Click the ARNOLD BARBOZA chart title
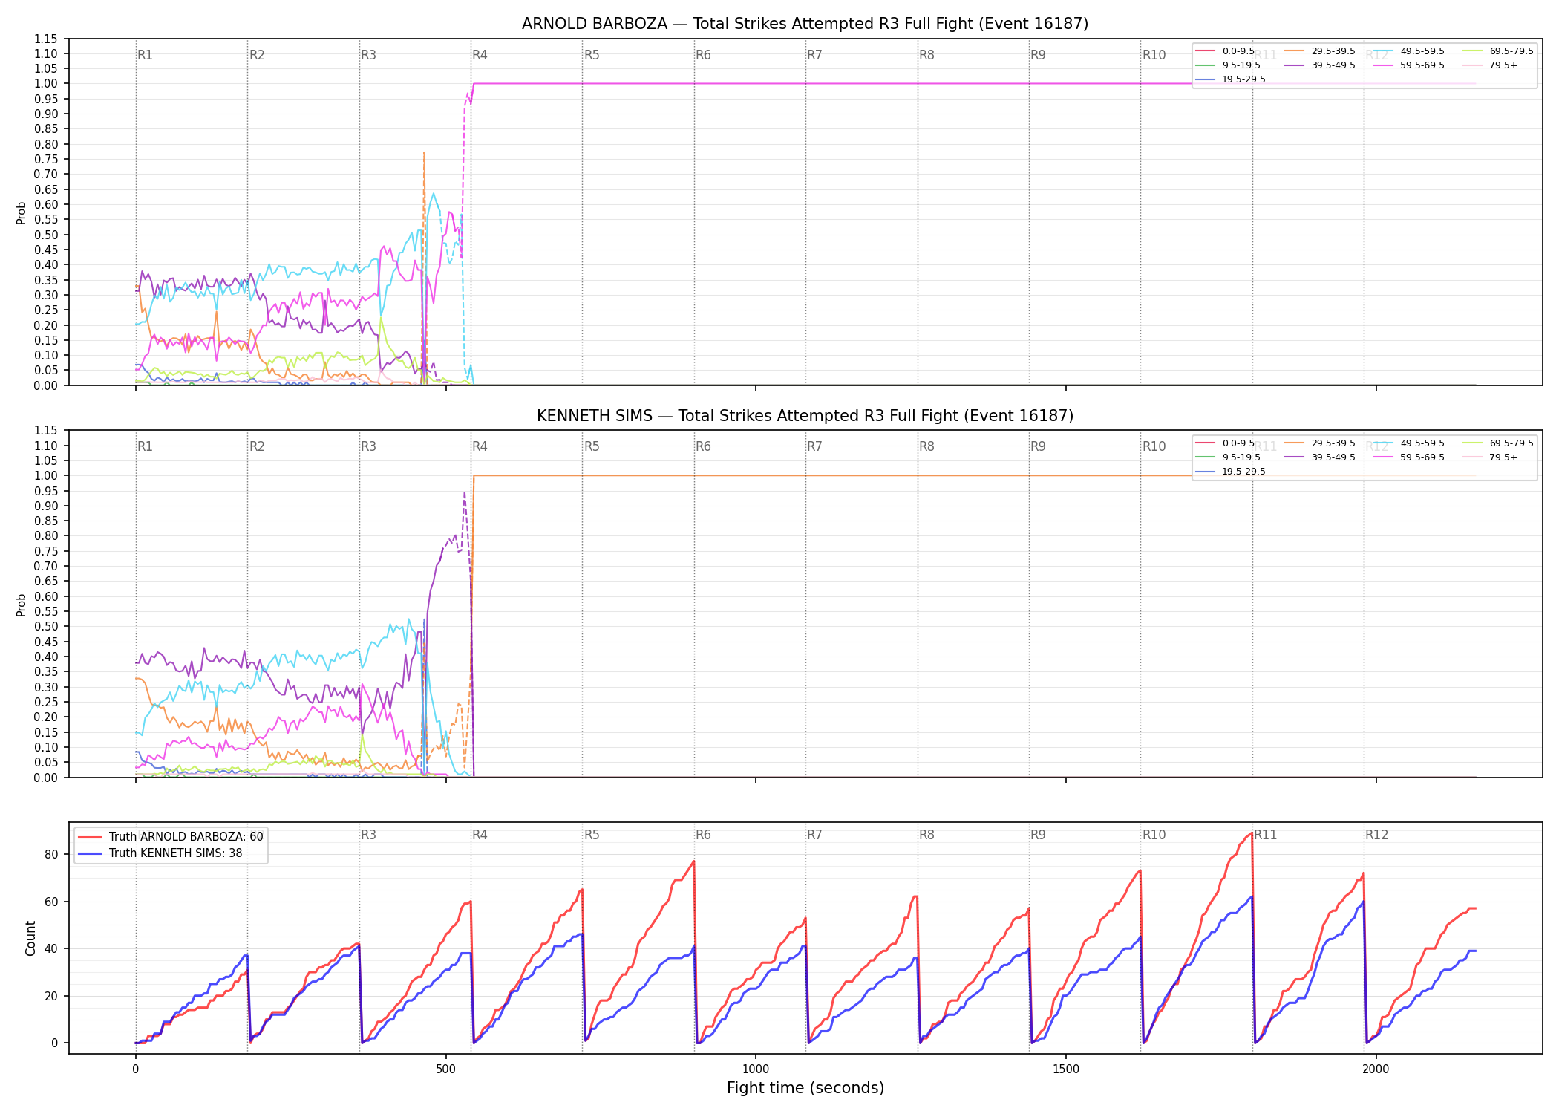 point(805,24)
